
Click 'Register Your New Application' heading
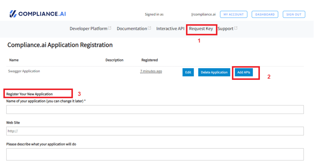30,94
